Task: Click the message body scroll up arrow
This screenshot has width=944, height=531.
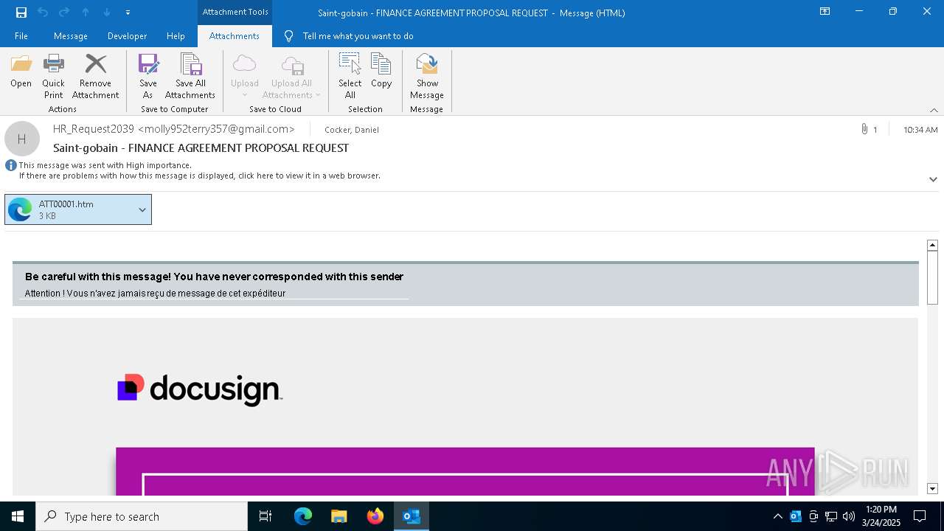Action: [932, 245]
